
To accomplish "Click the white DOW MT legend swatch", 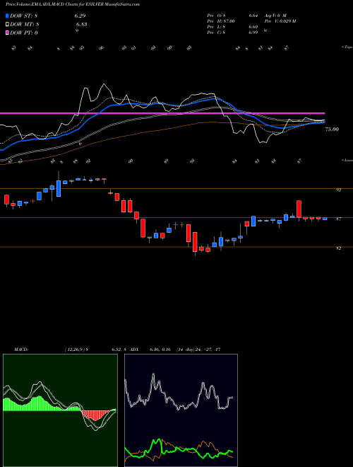I will pos(7,24).
